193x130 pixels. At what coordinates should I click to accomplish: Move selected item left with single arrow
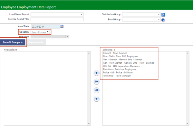96,99
